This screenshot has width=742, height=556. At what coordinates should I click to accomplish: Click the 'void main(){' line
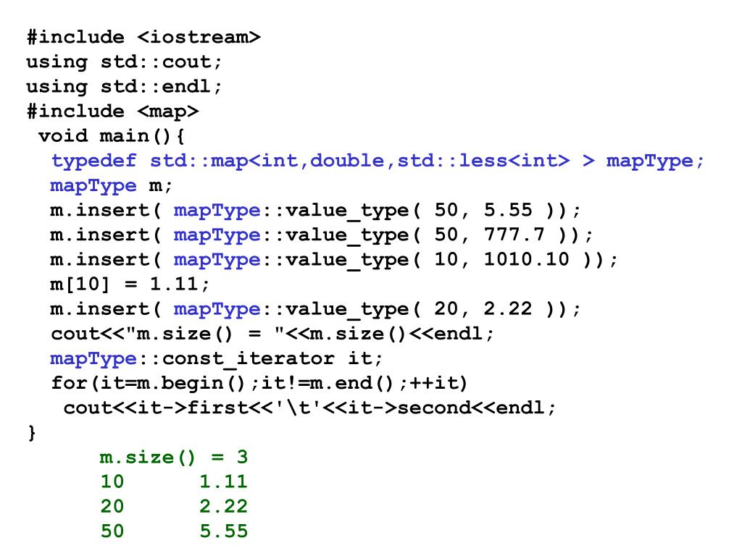112,136
